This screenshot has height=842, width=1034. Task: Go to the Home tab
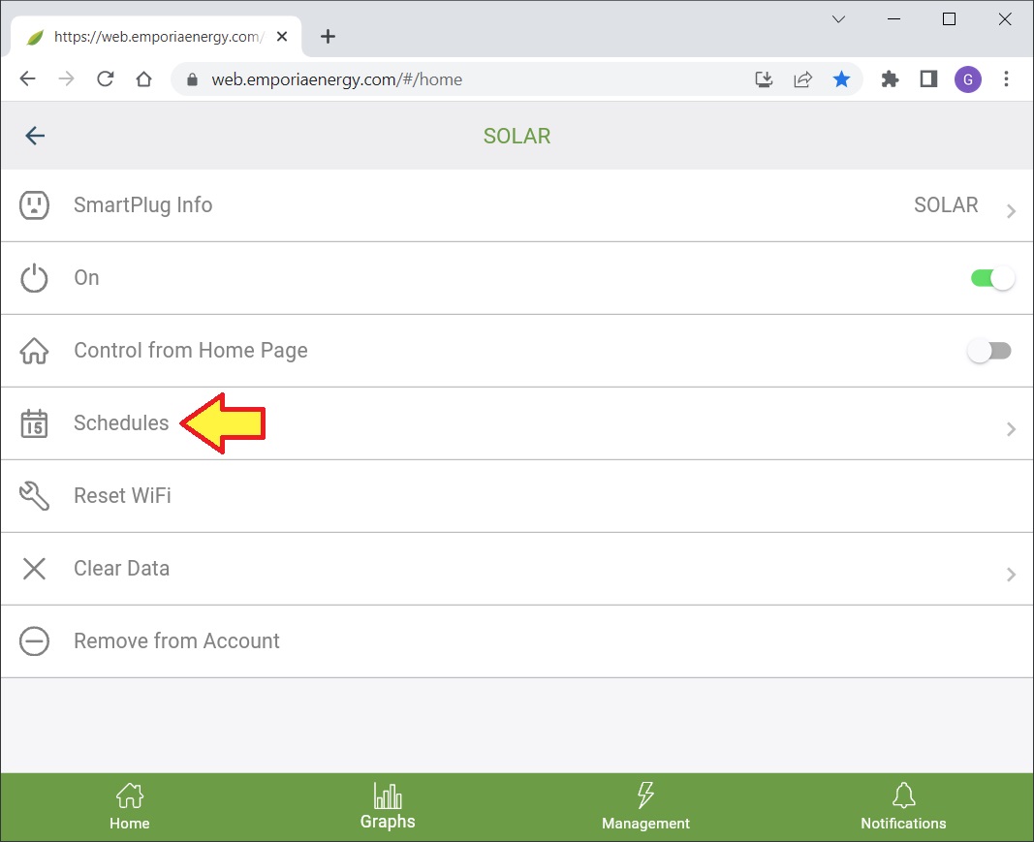[x=130, y=807]
